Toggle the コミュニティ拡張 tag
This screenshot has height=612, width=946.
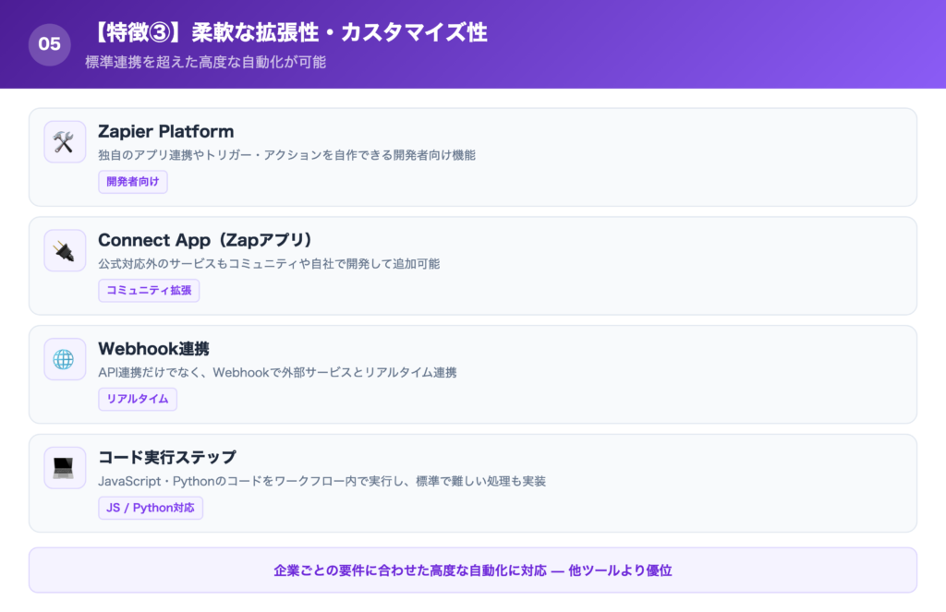(149, 290)
